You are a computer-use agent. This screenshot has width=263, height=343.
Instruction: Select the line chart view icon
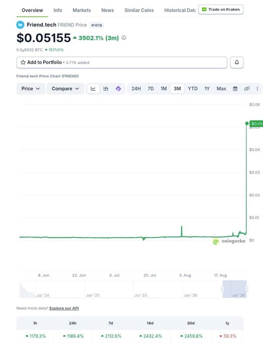[x=93, y=89]
